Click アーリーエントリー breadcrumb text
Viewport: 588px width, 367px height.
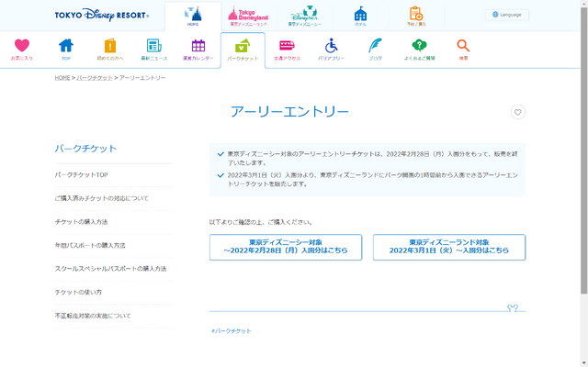click(142, 78)
